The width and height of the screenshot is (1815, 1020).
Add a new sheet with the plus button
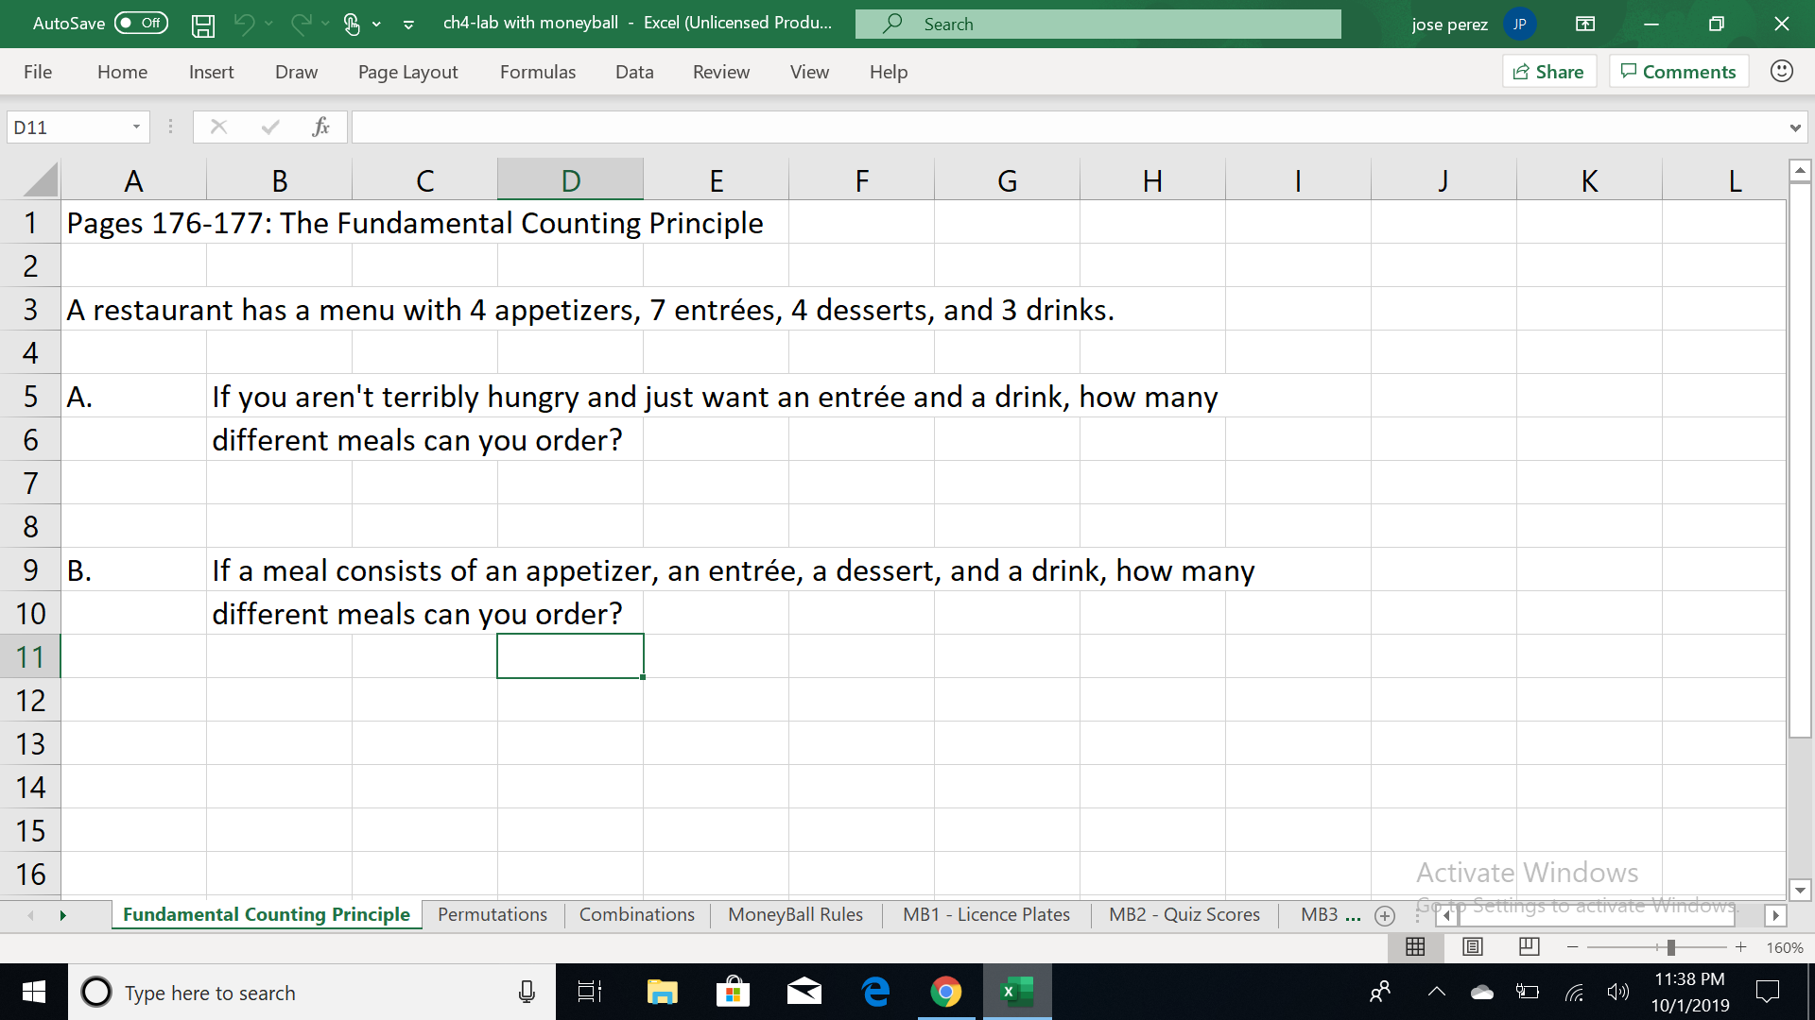coord(1384,915)
